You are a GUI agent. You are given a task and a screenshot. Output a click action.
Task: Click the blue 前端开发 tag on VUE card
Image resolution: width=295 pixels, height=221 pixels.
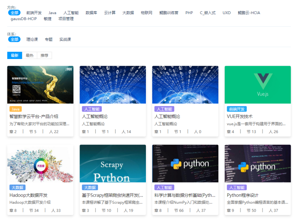(x=236, y=109)
